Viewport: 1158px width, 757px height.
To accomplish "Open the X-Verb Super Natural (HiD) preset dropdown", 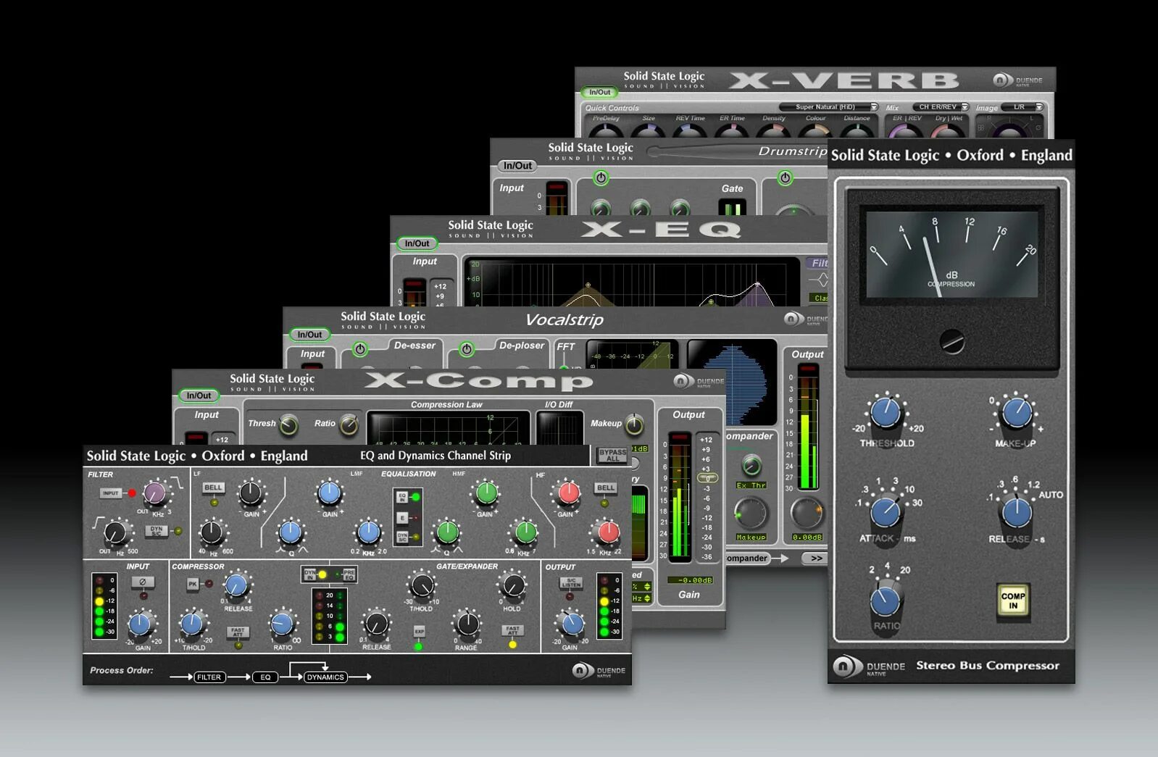I will [x=828, y=107].
